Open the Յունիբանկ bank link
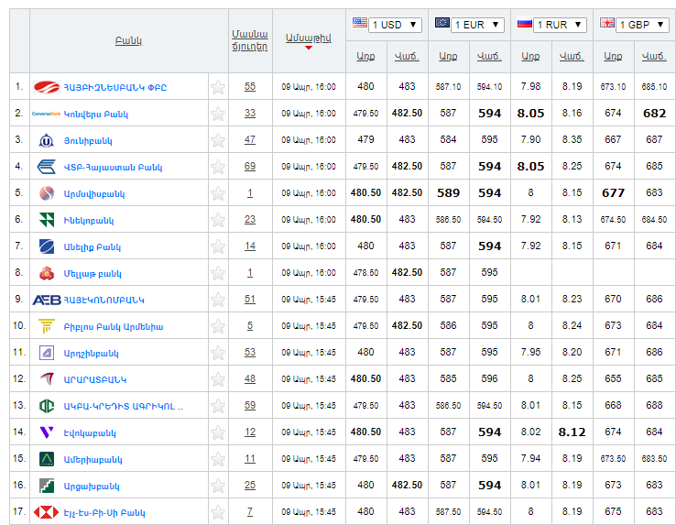676x525 pixels. click(88, 141)
